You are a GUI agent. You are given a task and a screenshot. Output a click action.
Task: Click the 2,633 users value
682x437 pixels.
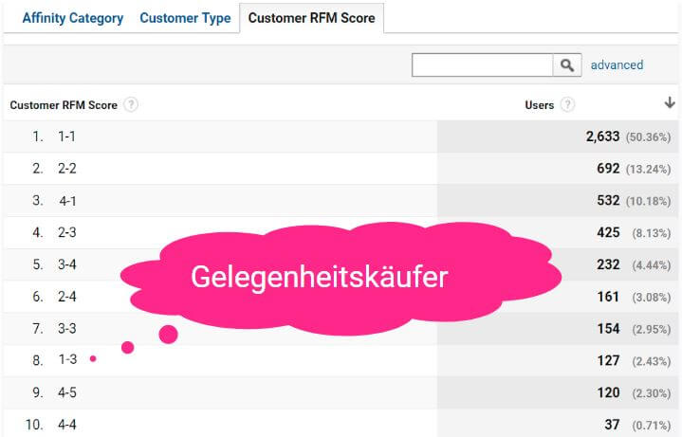point(602,137)
